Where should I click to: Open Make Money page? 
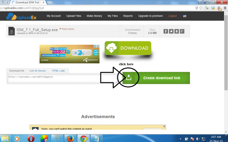pyautogui.click(x=94, y=16)
